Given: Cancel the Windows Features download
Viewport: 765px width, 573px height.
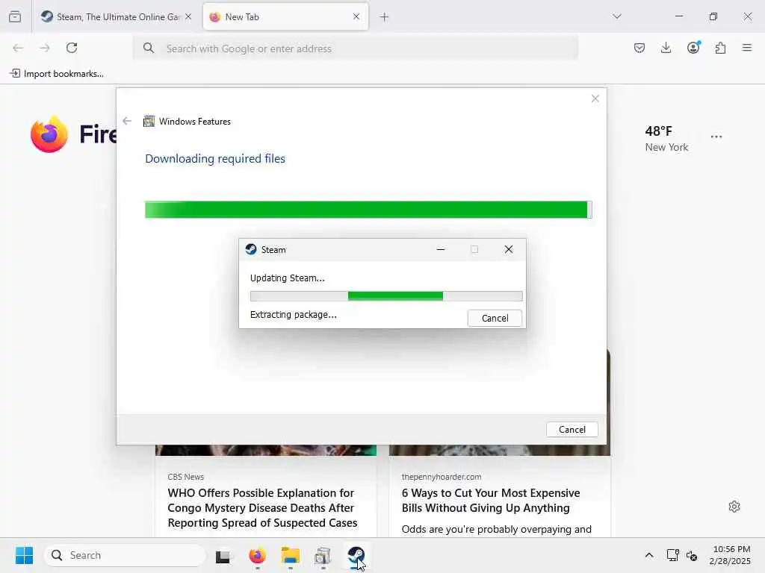Looking at the screenshot, I should tap(572, 429).
